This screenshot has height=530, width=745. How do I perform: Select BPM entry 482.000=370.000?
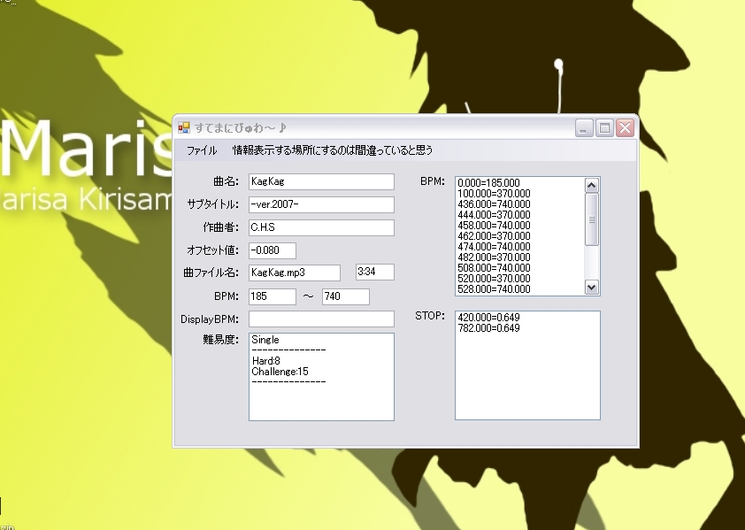click(494, 257)
